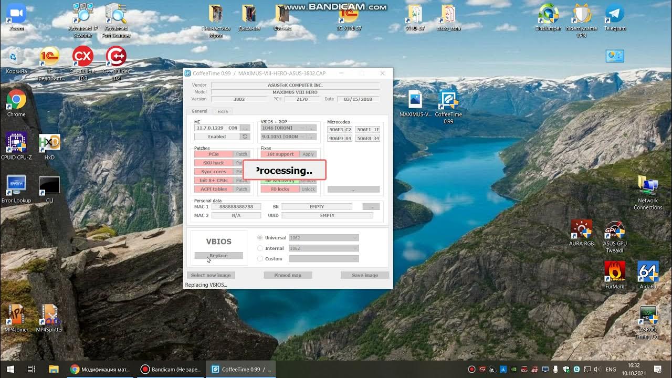Screen dimensions: 672x378
Task: Select the FurMark desktop icon
Action: click(x=615, y=276)
